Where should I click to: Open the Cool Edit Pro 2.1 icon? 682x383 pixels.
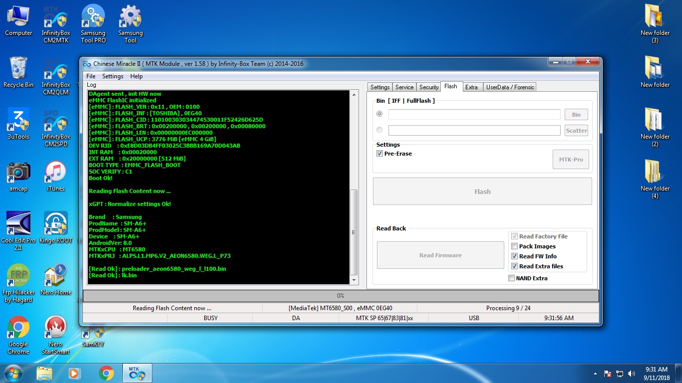click(18, 231)
